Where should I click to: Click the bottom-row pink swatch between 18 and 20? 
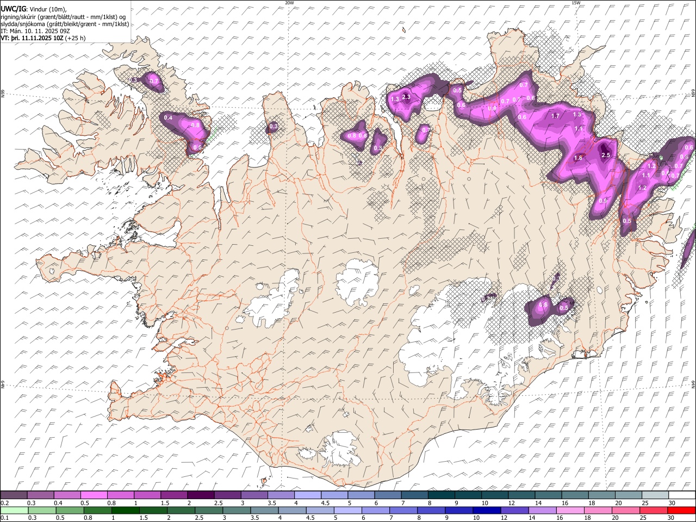coord(598,510)
